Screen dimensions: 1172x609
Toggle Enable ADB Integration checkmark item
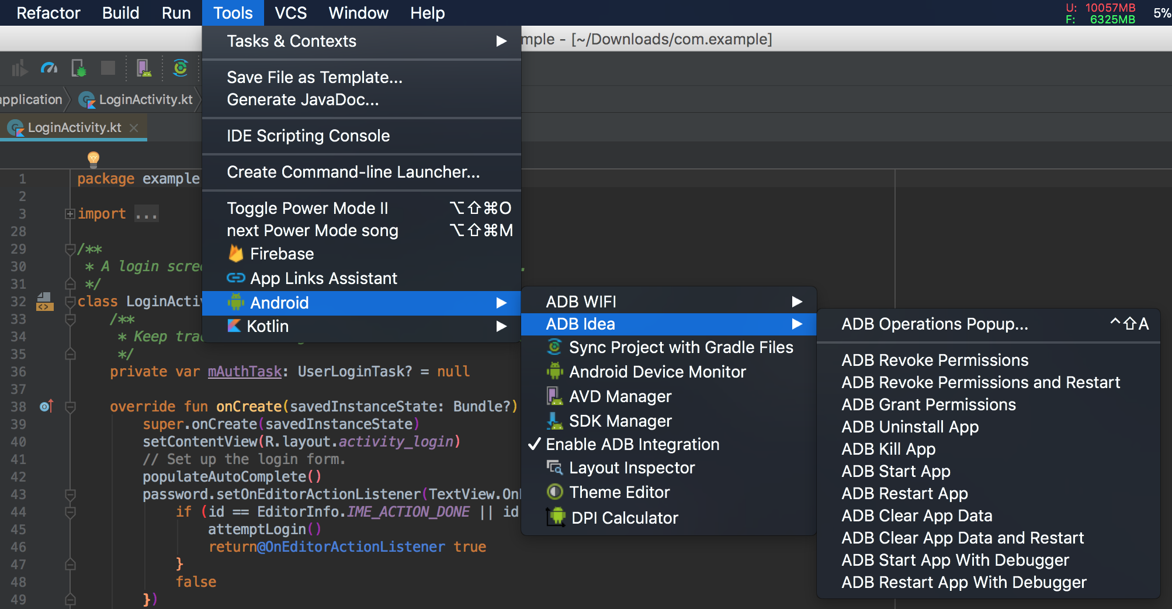tap(632, 445)
